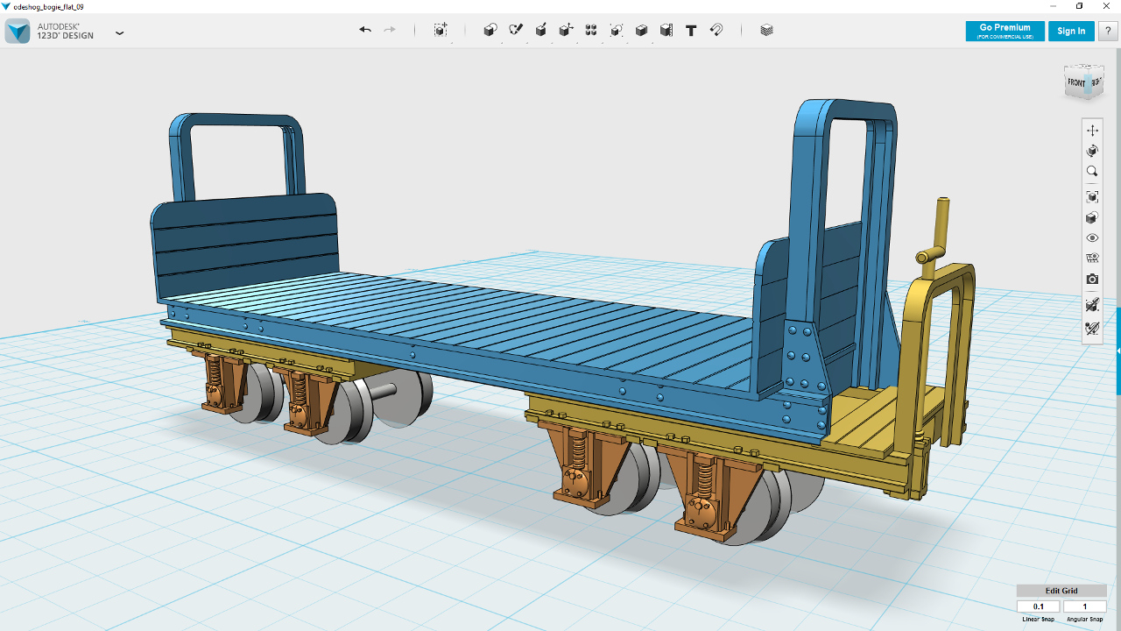This screenshot has height=631, width=1121.
Task: Select the Measure tool
Action: 666,30
